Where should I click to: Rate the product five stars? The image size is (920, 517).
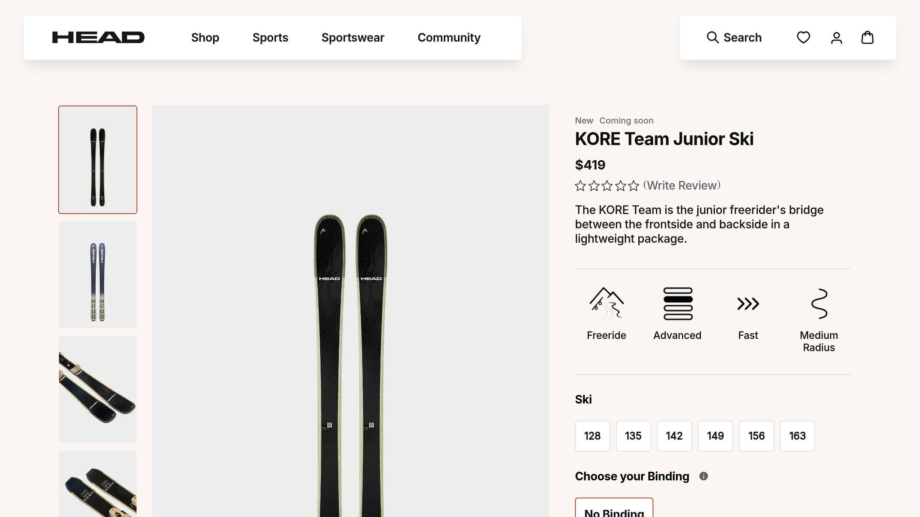coord(633,186)
